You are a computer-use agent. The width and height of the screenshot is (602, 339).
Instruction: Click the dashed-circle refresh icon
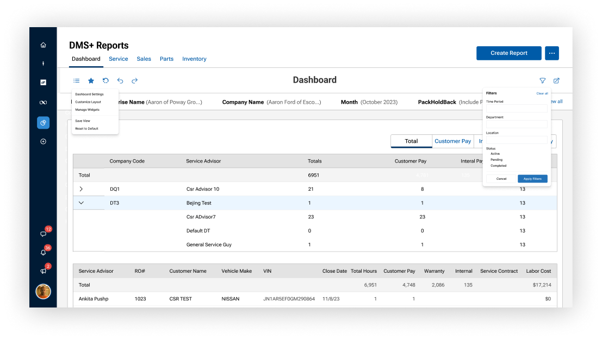tap(105, 80)
